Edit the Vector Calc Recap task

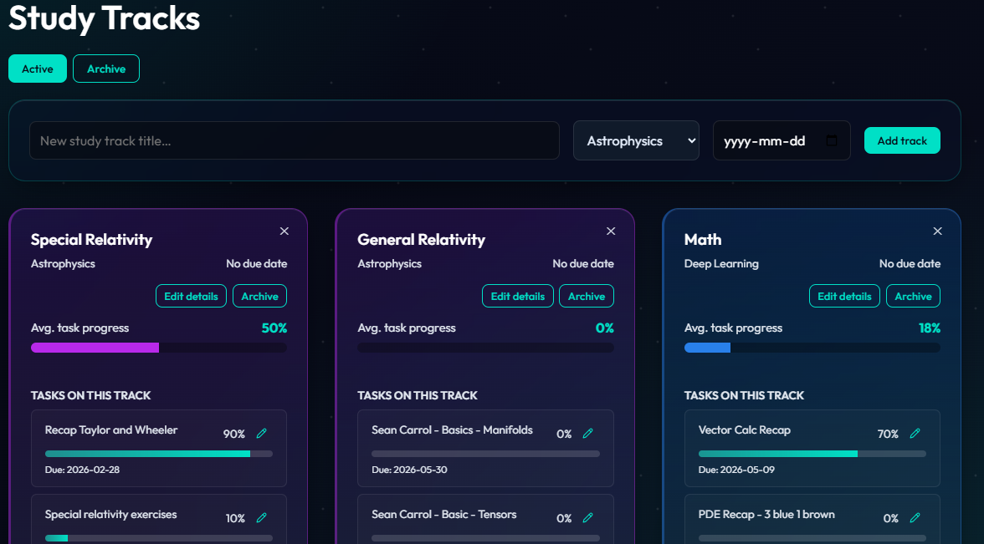click(x=915, y=433)
